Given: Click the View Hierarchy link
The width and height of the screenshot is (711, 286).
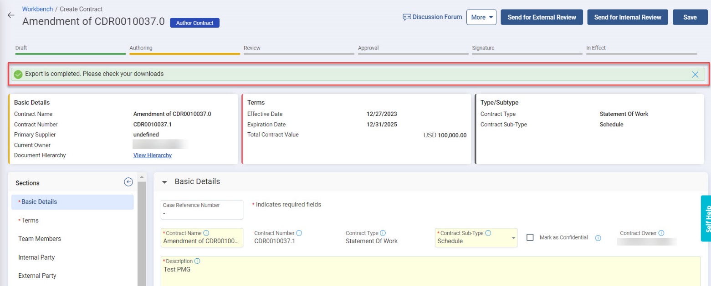Looking at the screenshot, I should (152, 156).
